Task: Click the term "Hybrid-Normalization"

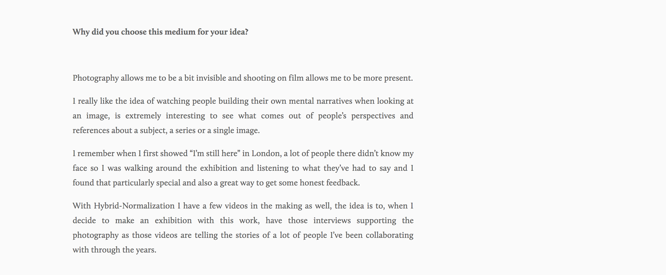Action: click(134, 206)
